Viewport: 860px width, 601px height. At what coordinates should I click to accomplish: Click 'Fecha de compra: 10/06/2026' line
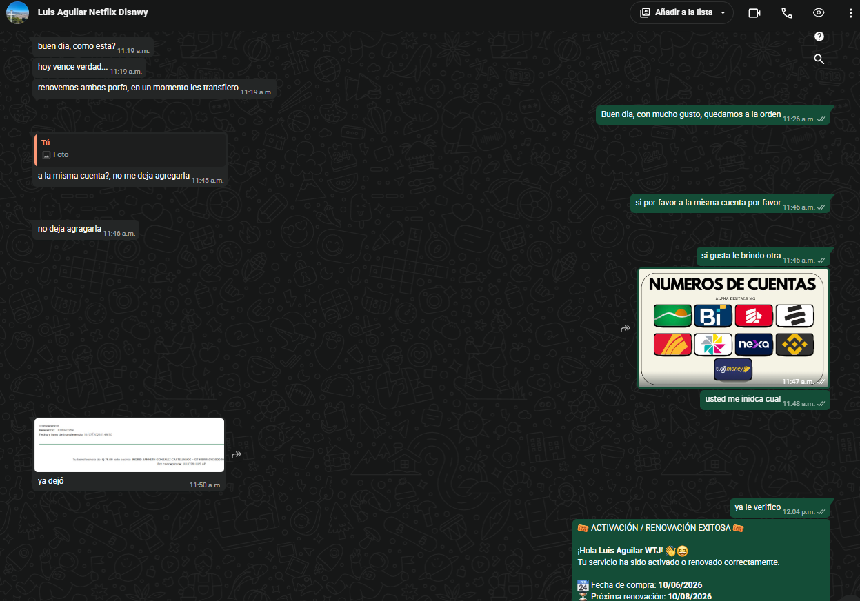pos(639,585)
